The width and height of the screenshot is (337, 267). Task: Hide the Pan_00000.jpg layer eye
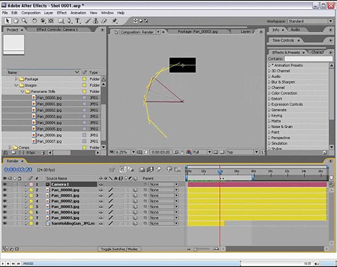5,190
